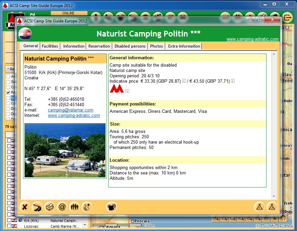297x231 pixels.
Task: Click the 'Opening period: 20.4/3.10' line
Action: click(x=134, y=76)
